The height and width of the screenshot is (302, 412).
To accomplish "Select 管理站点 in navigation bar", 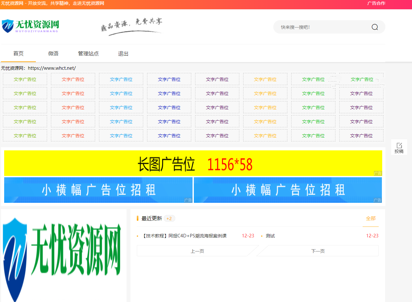I will coord(88,54).
